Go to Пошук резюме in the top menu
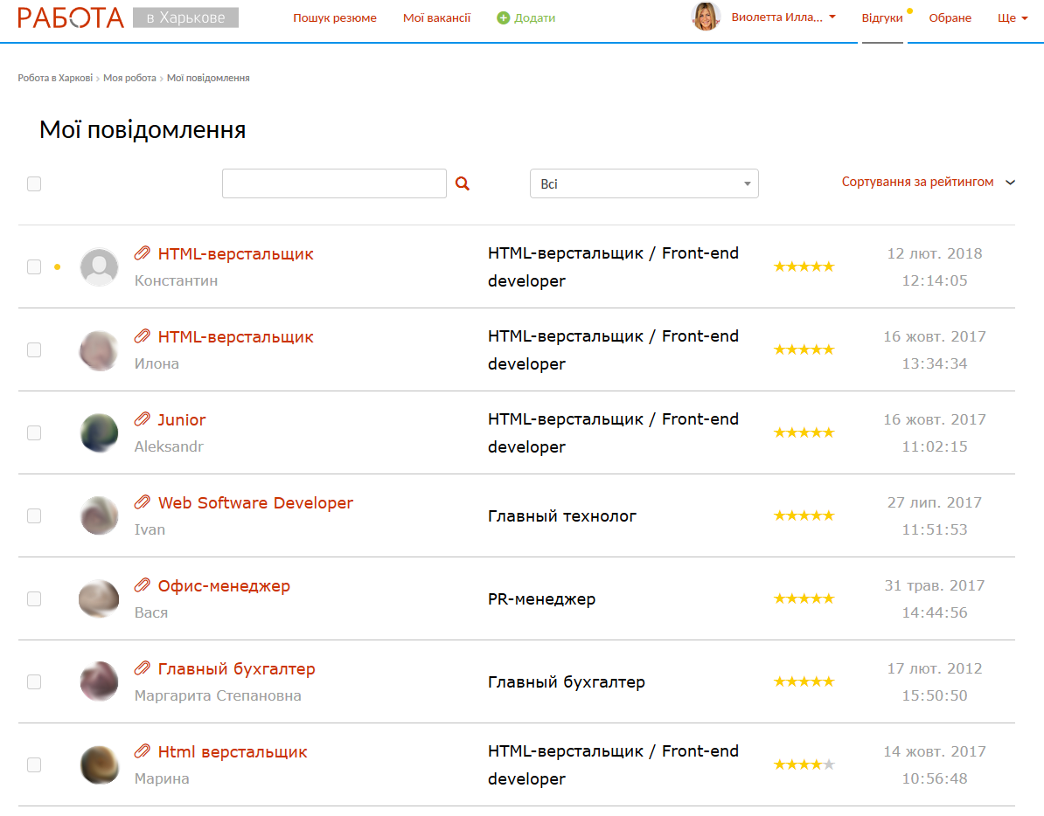The height and width of the screenshot is (816, 1044). pos(335,17)
